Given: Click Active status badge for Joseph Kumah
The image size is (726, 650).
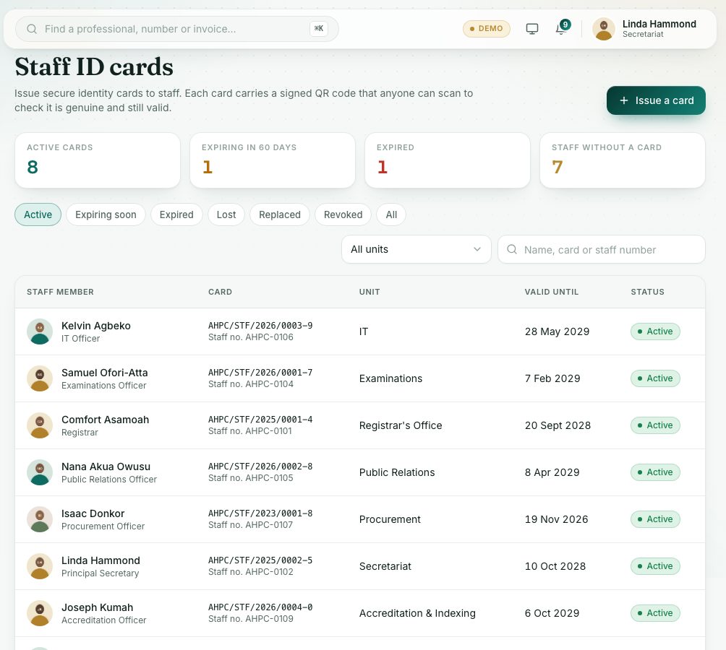Looking at the screenshot, I should click(x=655, y=613).
